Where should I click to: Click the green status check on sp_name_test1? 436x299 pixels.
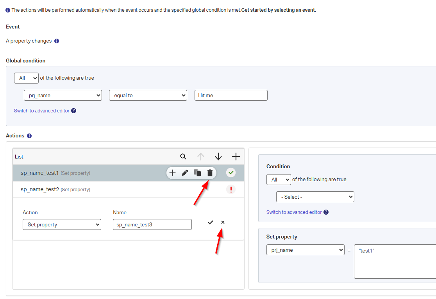(x=231, y=173)
